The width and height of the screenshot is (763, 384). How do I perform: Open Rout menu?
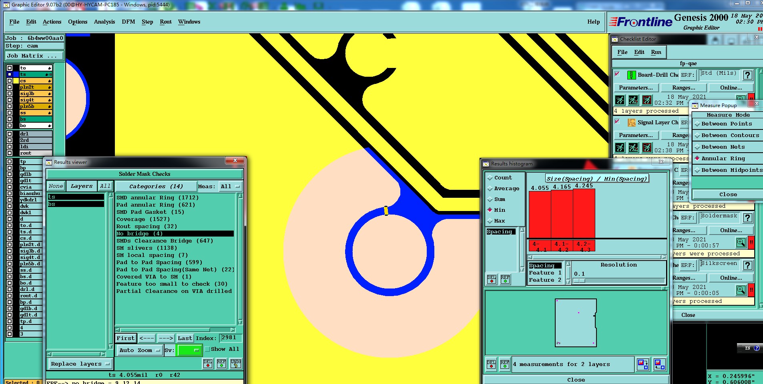tap(166, 22)
